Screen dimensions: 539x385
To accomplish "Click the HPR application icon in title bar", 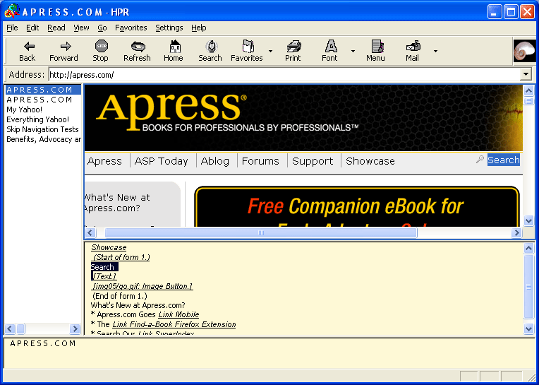I will pos(12,11).
